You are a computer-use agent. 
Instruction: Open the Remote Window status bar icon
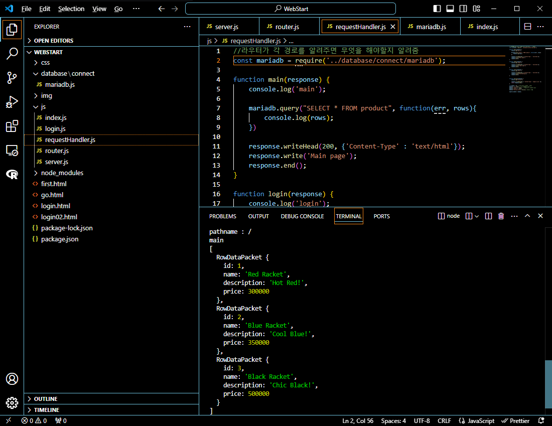point(9,420)
